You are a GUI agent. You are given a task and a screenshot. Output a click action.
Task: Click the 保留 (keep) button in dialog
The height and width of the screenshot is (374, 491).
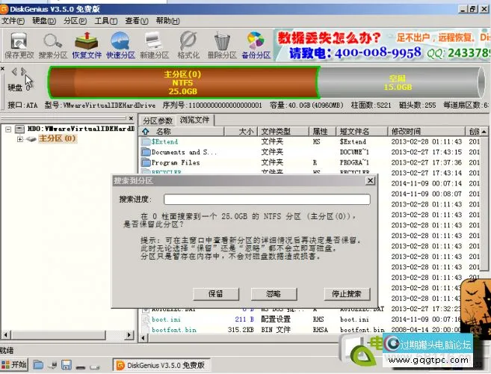216,294
